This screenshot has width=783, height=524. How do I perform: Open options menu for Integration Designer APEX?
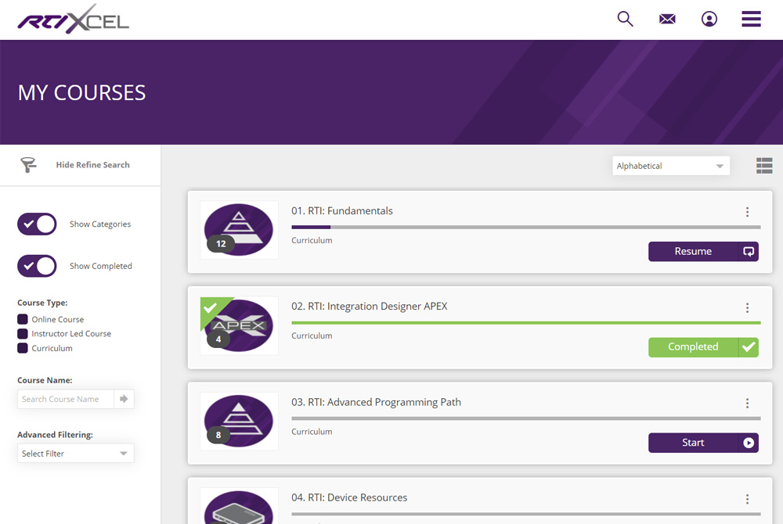(x=747, y=307)
